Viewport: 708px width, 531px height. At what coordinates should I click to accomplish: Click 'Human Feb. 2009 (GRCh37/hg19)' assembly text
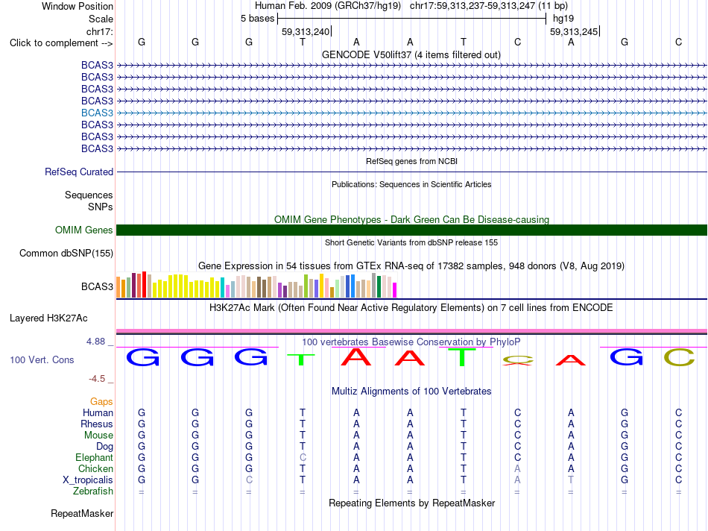click(x=328, y=6)
